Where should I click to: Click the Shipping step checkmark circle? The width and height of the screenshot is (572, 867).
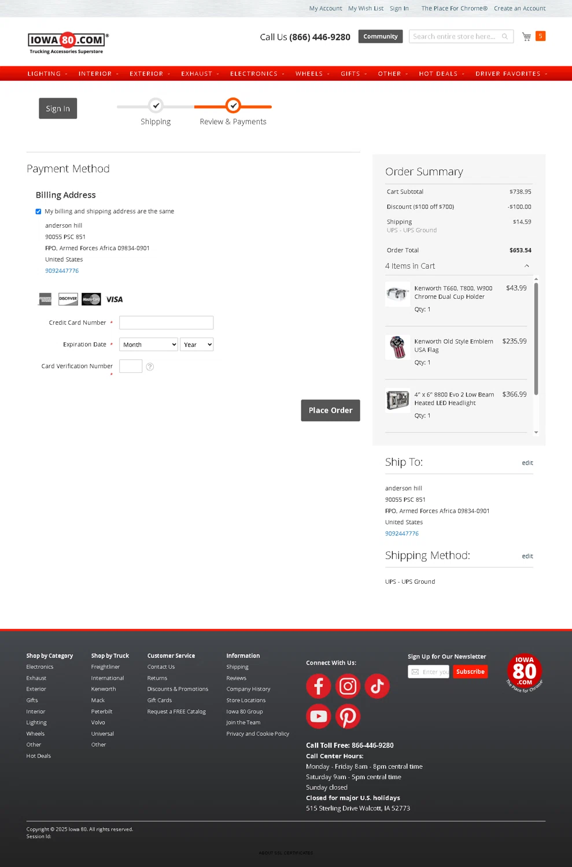(156, 106)
